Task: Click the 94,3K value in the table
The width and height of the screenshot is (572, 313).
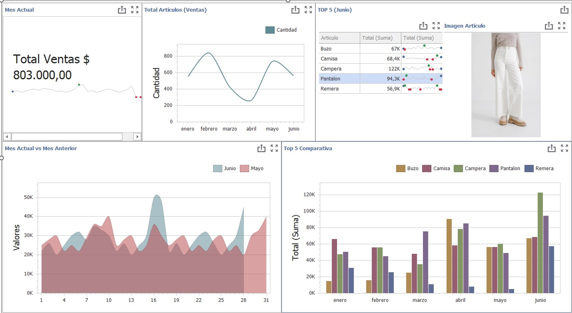Action: click(393, 79)
